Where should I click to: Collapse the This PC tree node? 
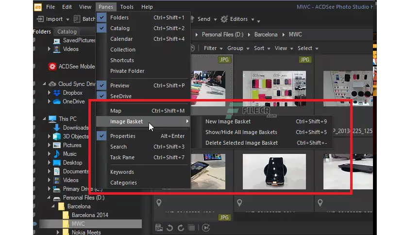44,118
